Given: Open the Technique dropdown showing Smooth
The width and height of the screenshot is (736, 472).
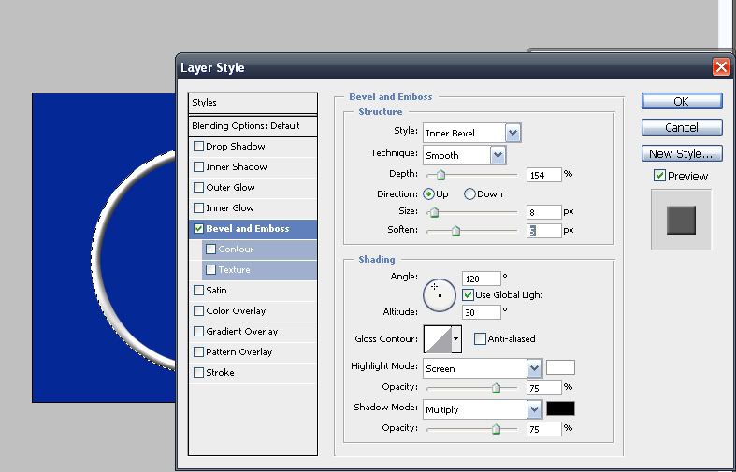Looking at the screenshot, I should pyautogui.click(x=464, y=155).
